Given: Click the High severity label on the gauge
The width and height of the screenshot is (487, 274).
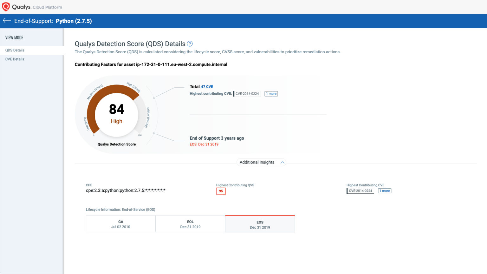Looking at the screenshot, I should coord(116,121).
